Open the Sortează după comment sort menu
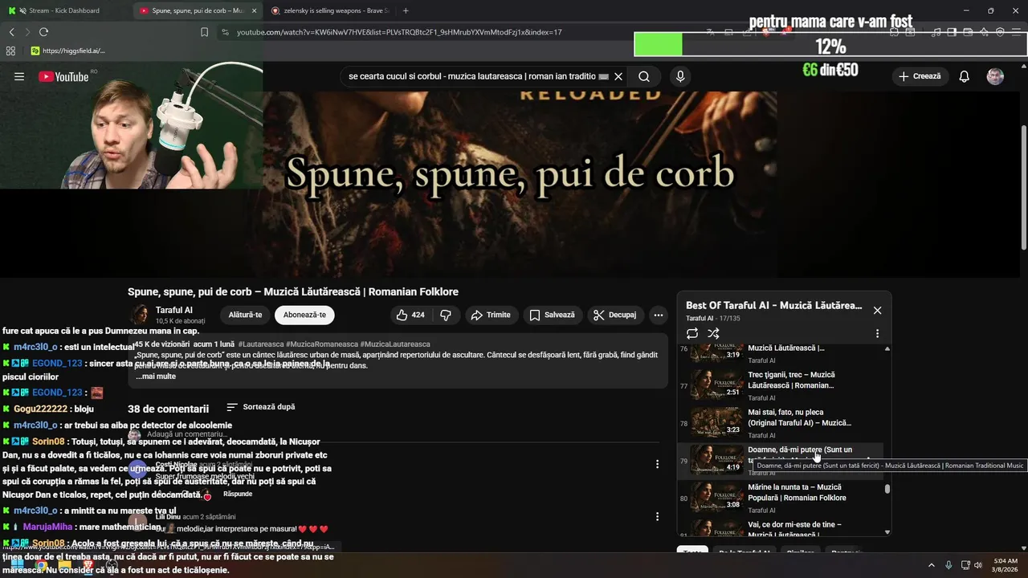The image size is (1028, 578). [261, 407]
